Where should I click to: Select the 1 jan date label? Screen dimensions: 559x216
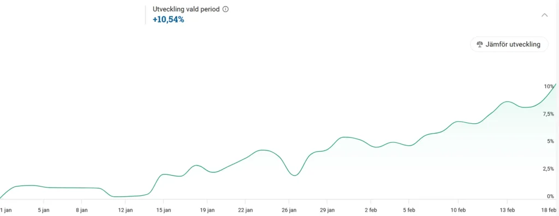click(6, 211)
